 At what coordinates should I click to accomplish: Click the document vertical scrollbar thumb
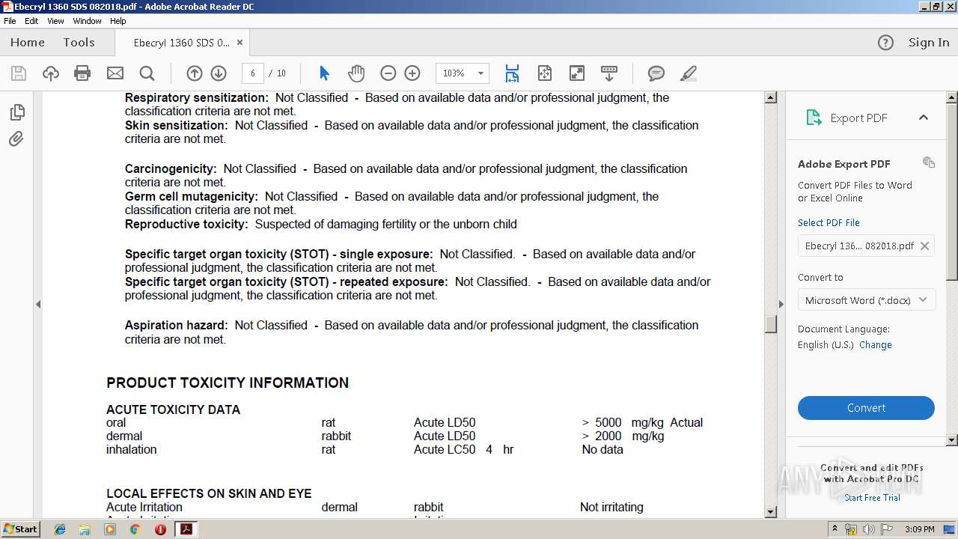(771, 324)
